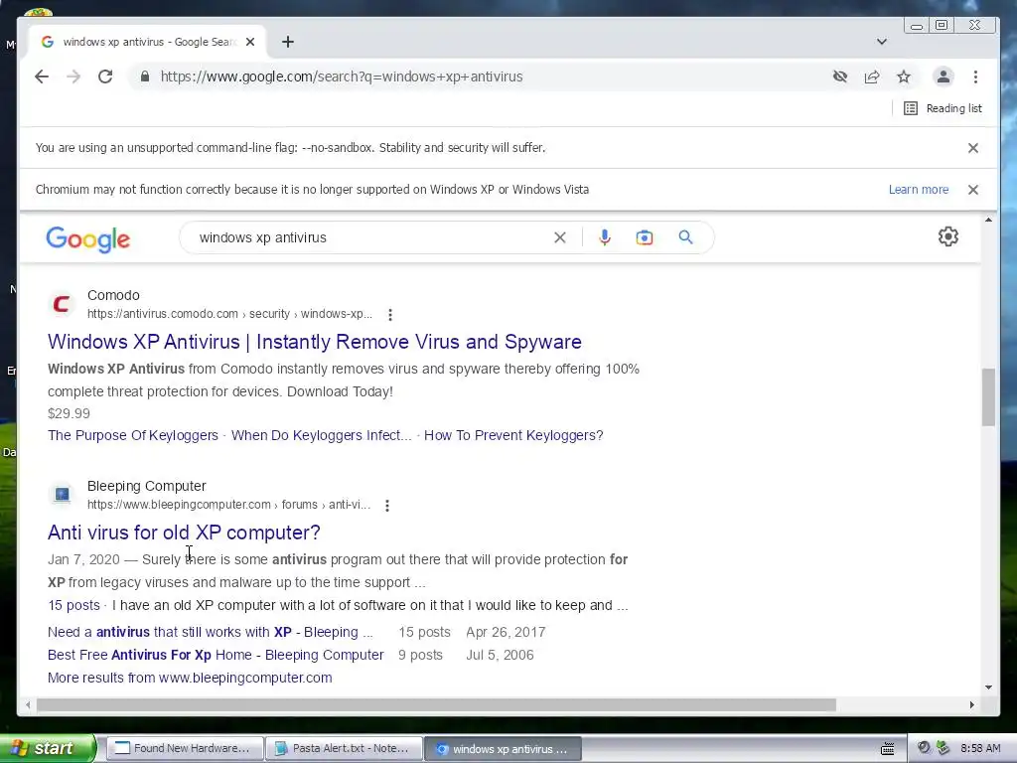Image resolution: width=1017 pixels, height=763 pixels.
Task: Open Comodo result options three dots
Action: click(x=389, y=315)
